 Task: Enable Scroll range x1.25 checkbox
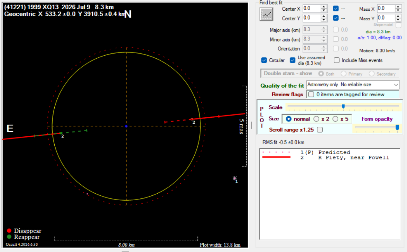tap(320, 129)
